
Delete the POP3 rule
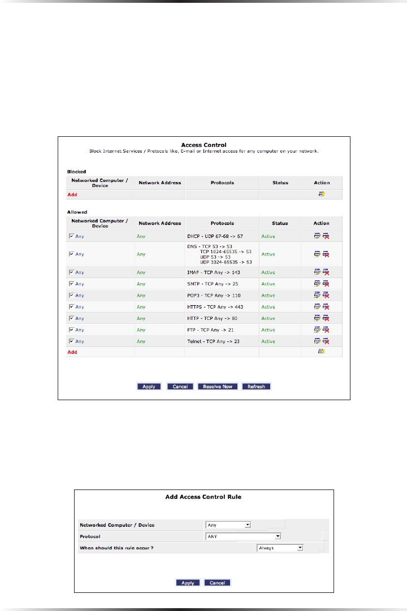pos(326,295)
